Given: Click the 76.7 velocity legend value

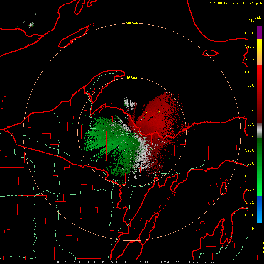Looking at the screenshot, I should point(250,59).
